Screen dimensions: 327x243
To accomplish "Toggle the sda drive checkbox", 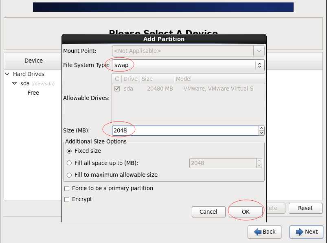I will point(117,89).
